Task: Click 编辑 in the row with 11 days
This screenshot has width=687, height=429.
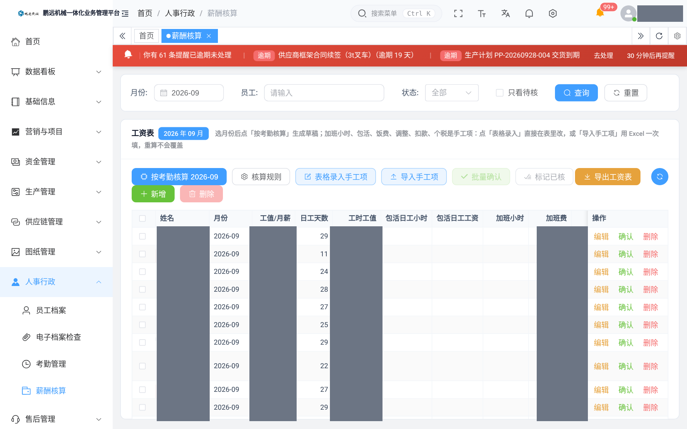Action: pyautogui.click(x=601, y=254)
